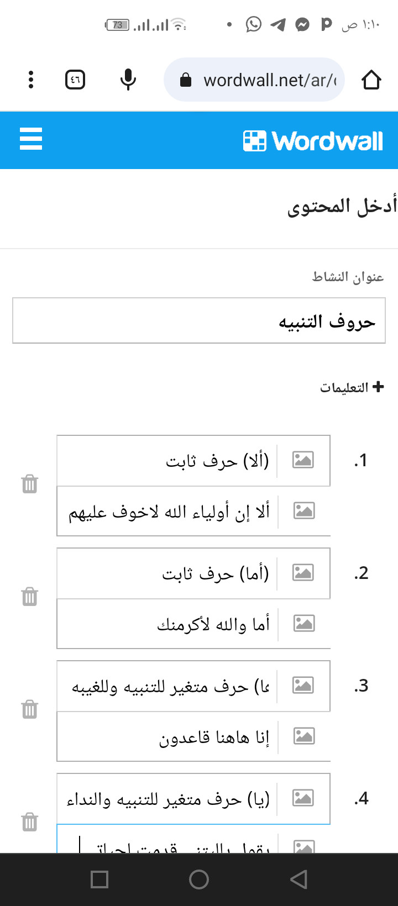Edit the text field (ألا) حرف ثابت

coord(167,460)
